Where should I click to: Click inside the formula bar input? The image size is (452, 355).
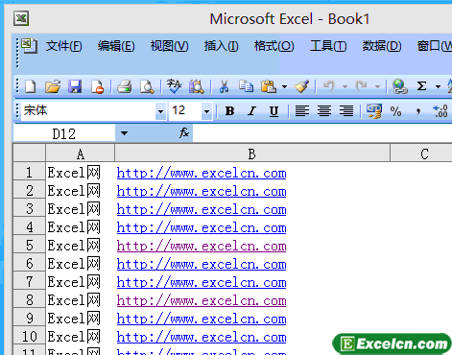tap(321, 133)
